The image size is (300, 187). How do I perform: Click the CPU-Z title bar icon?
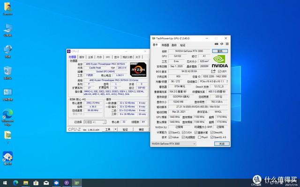click(69, 51)
